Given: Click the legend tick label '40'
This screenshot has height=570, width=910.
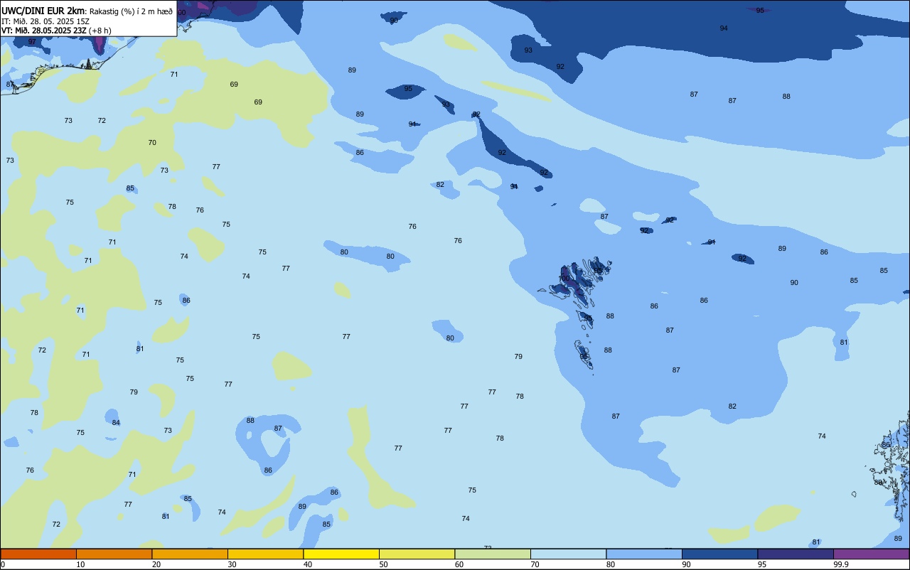Looking at the screenshot, I should coord(307,564).
